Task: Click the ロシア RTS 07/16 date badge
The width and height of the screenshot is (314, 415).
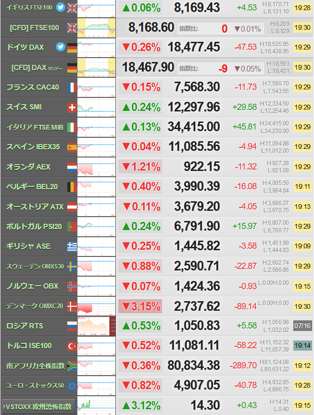Action: (302, 326)
